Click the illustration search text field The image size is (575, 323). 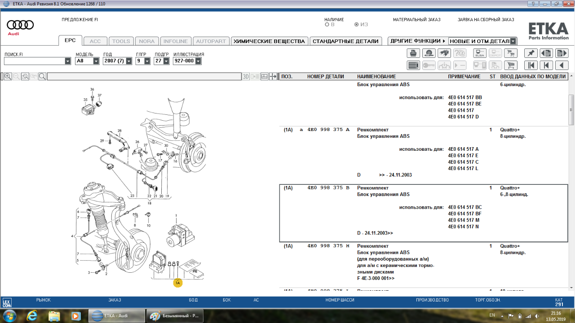click(x=143, y=77)
